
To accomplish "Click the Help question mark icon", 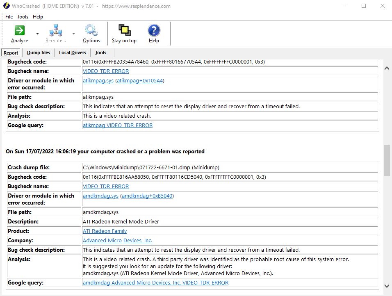I will pyautogui.click(x=154, y=30).
